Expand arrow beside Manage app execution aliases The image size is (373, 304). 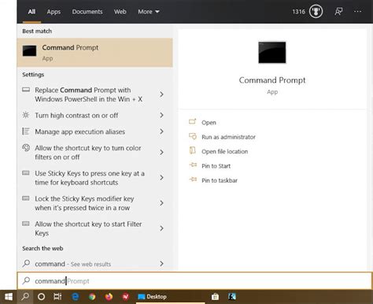pos(161,132)
